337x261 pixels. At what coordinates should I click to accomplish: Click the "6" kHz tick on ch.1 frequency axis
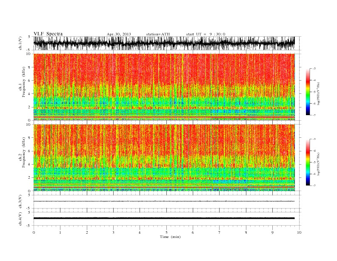pos(29,81)
